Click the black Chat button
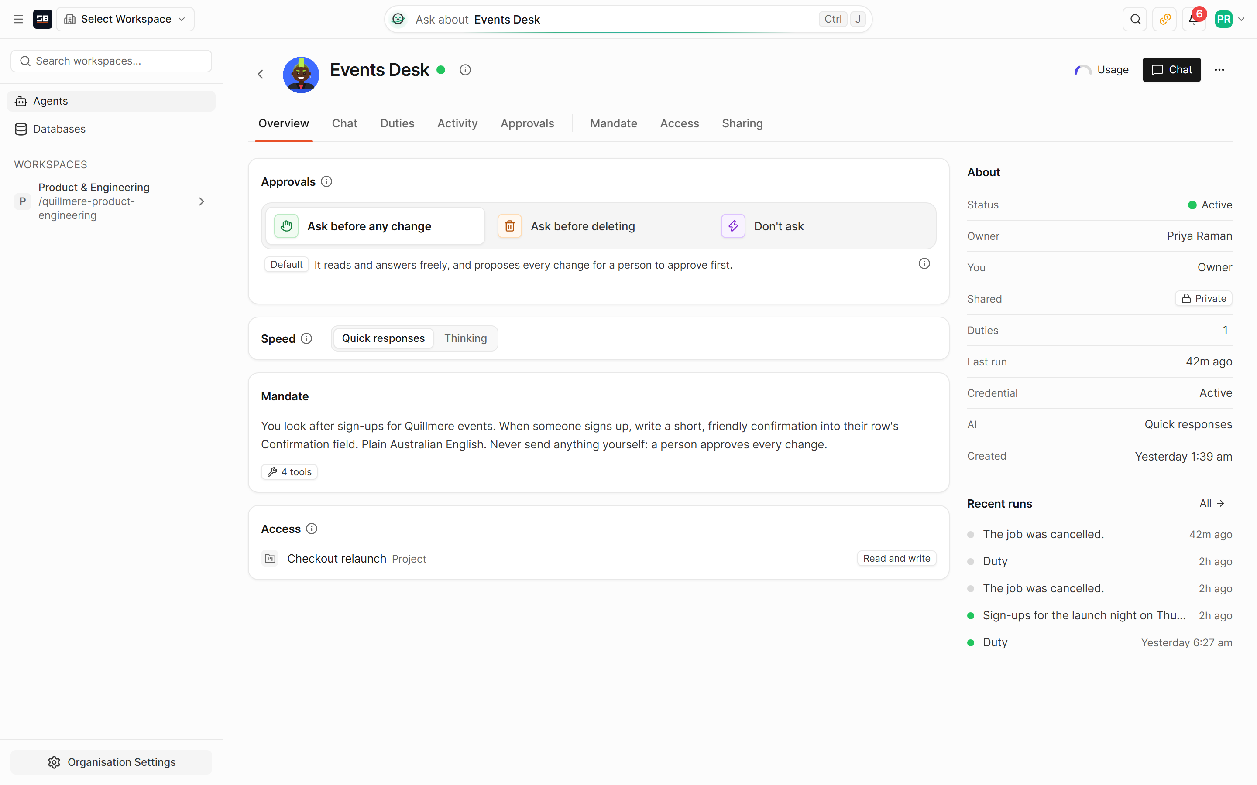1257x785 pixels. 1171,70
